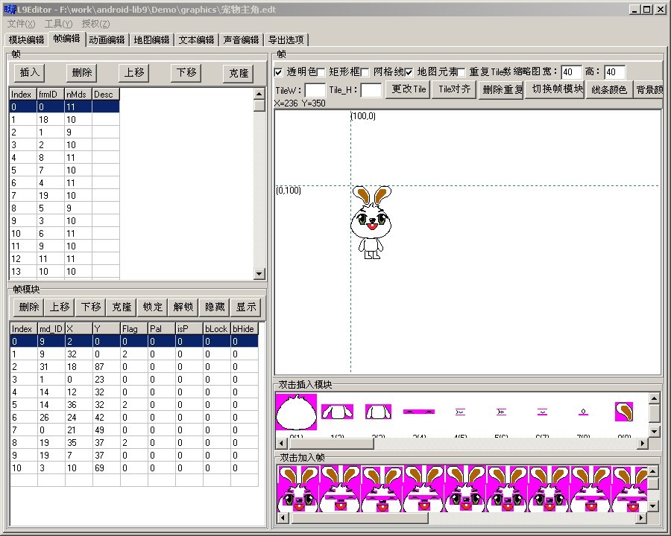Image resolution: width=671 pixels, height=536 pixels.
Task: Go to the 文本编辑 tab
Action: click(196, 39)
